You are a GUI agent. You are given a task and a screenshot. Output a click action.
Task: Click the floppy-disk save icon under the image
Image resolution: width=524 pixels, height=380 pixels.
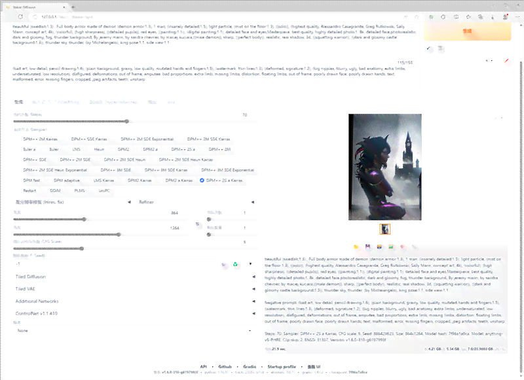[x=367, y=247]
